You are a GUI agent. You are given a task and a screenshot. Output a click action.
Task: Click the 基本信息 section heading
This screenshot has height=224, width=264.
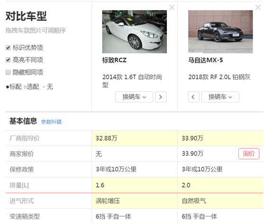click(23, 121)
